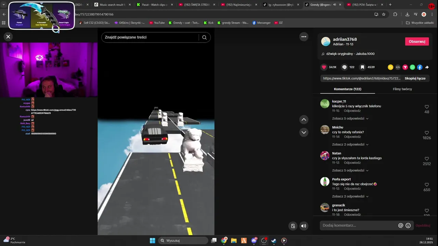This screenshot has width=438, height=246.
Task: Open the browser tab search dropdown arrow
Action: pyautogui.click(x=3, y=4)
